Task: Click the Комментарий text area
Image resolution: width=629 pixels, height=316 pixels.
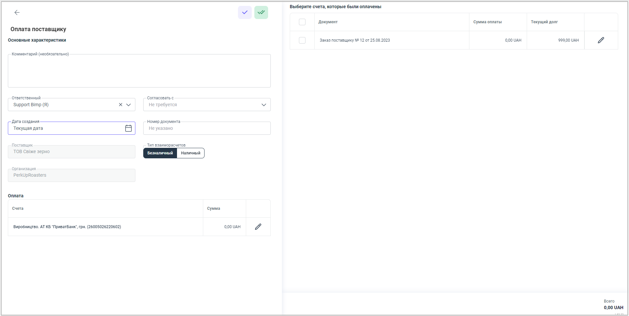Action: point(139,71)
